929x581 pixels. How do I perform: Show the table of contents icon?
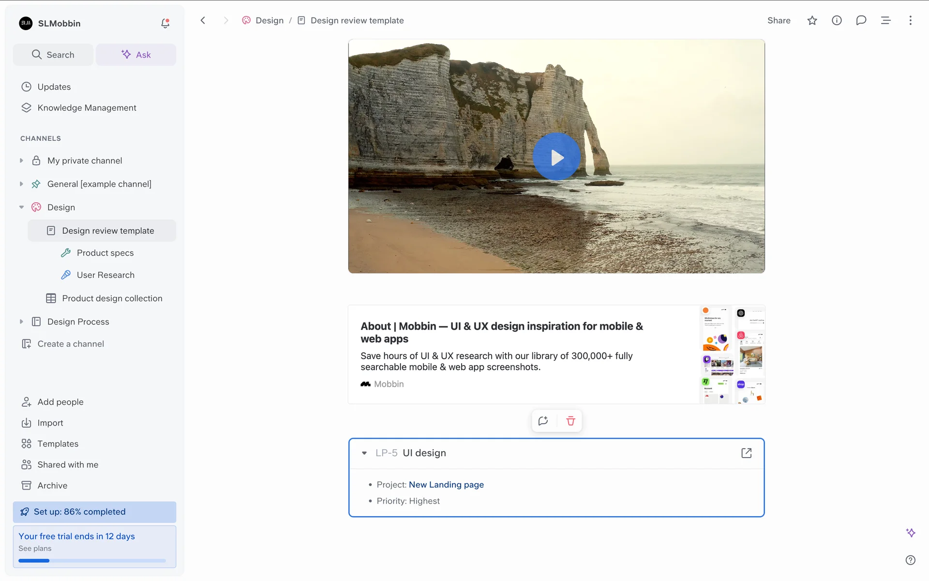[885, 20]
